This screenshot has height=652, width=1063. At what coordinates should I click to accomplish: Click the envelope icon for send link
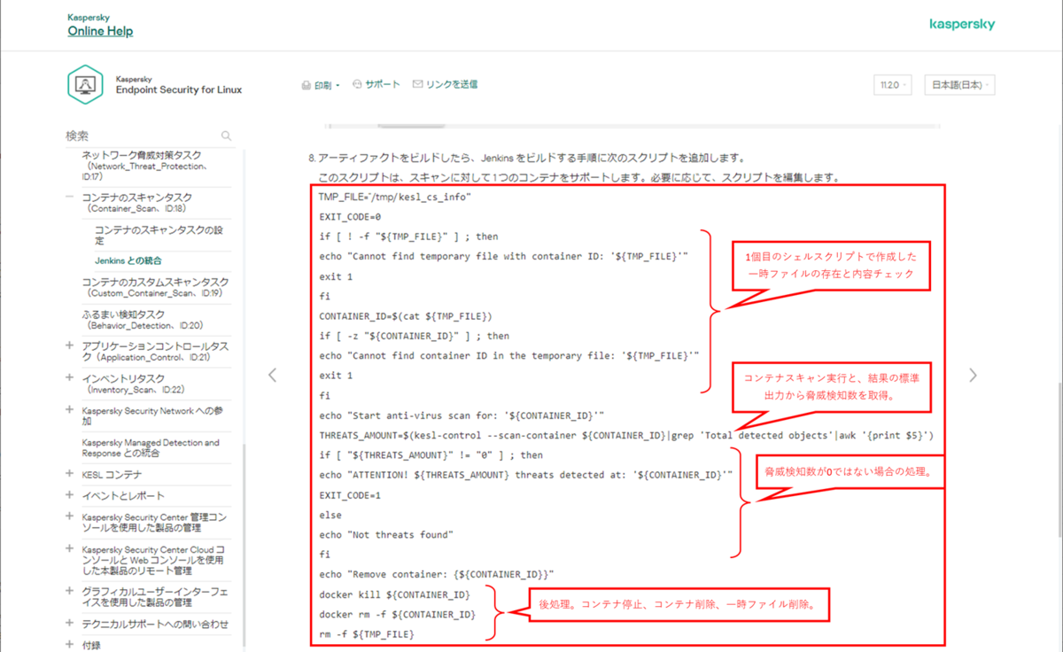coord(418,84)
